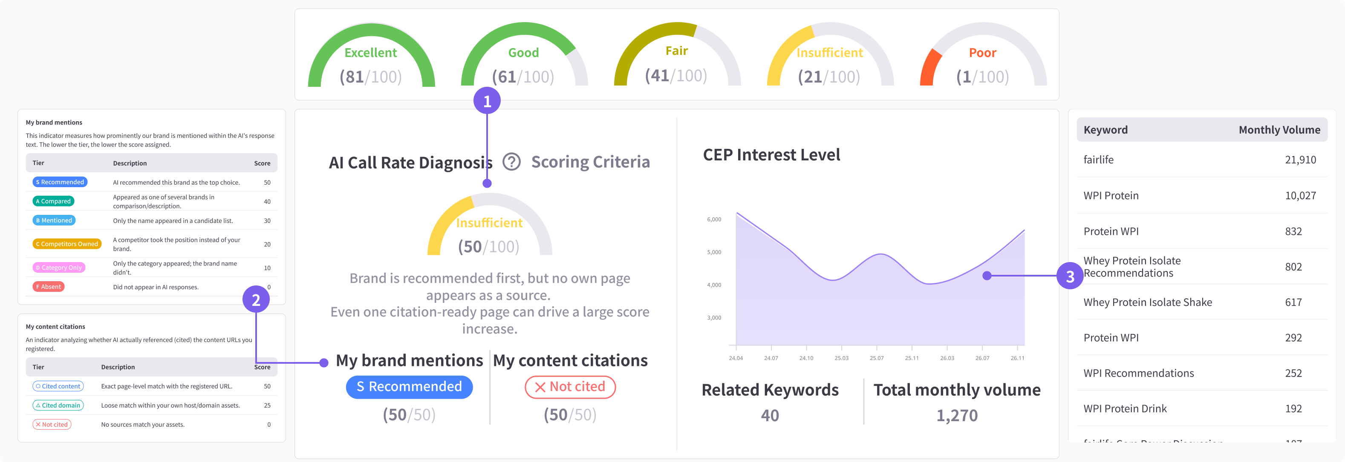Open the Scoring Criteria link
The height and width of the screenshot is (462, 1345).
tap(591, 162)
